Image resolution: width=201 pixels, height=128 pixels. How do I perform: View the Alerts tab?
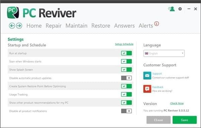pyautogui.click(x=146, y=26)
